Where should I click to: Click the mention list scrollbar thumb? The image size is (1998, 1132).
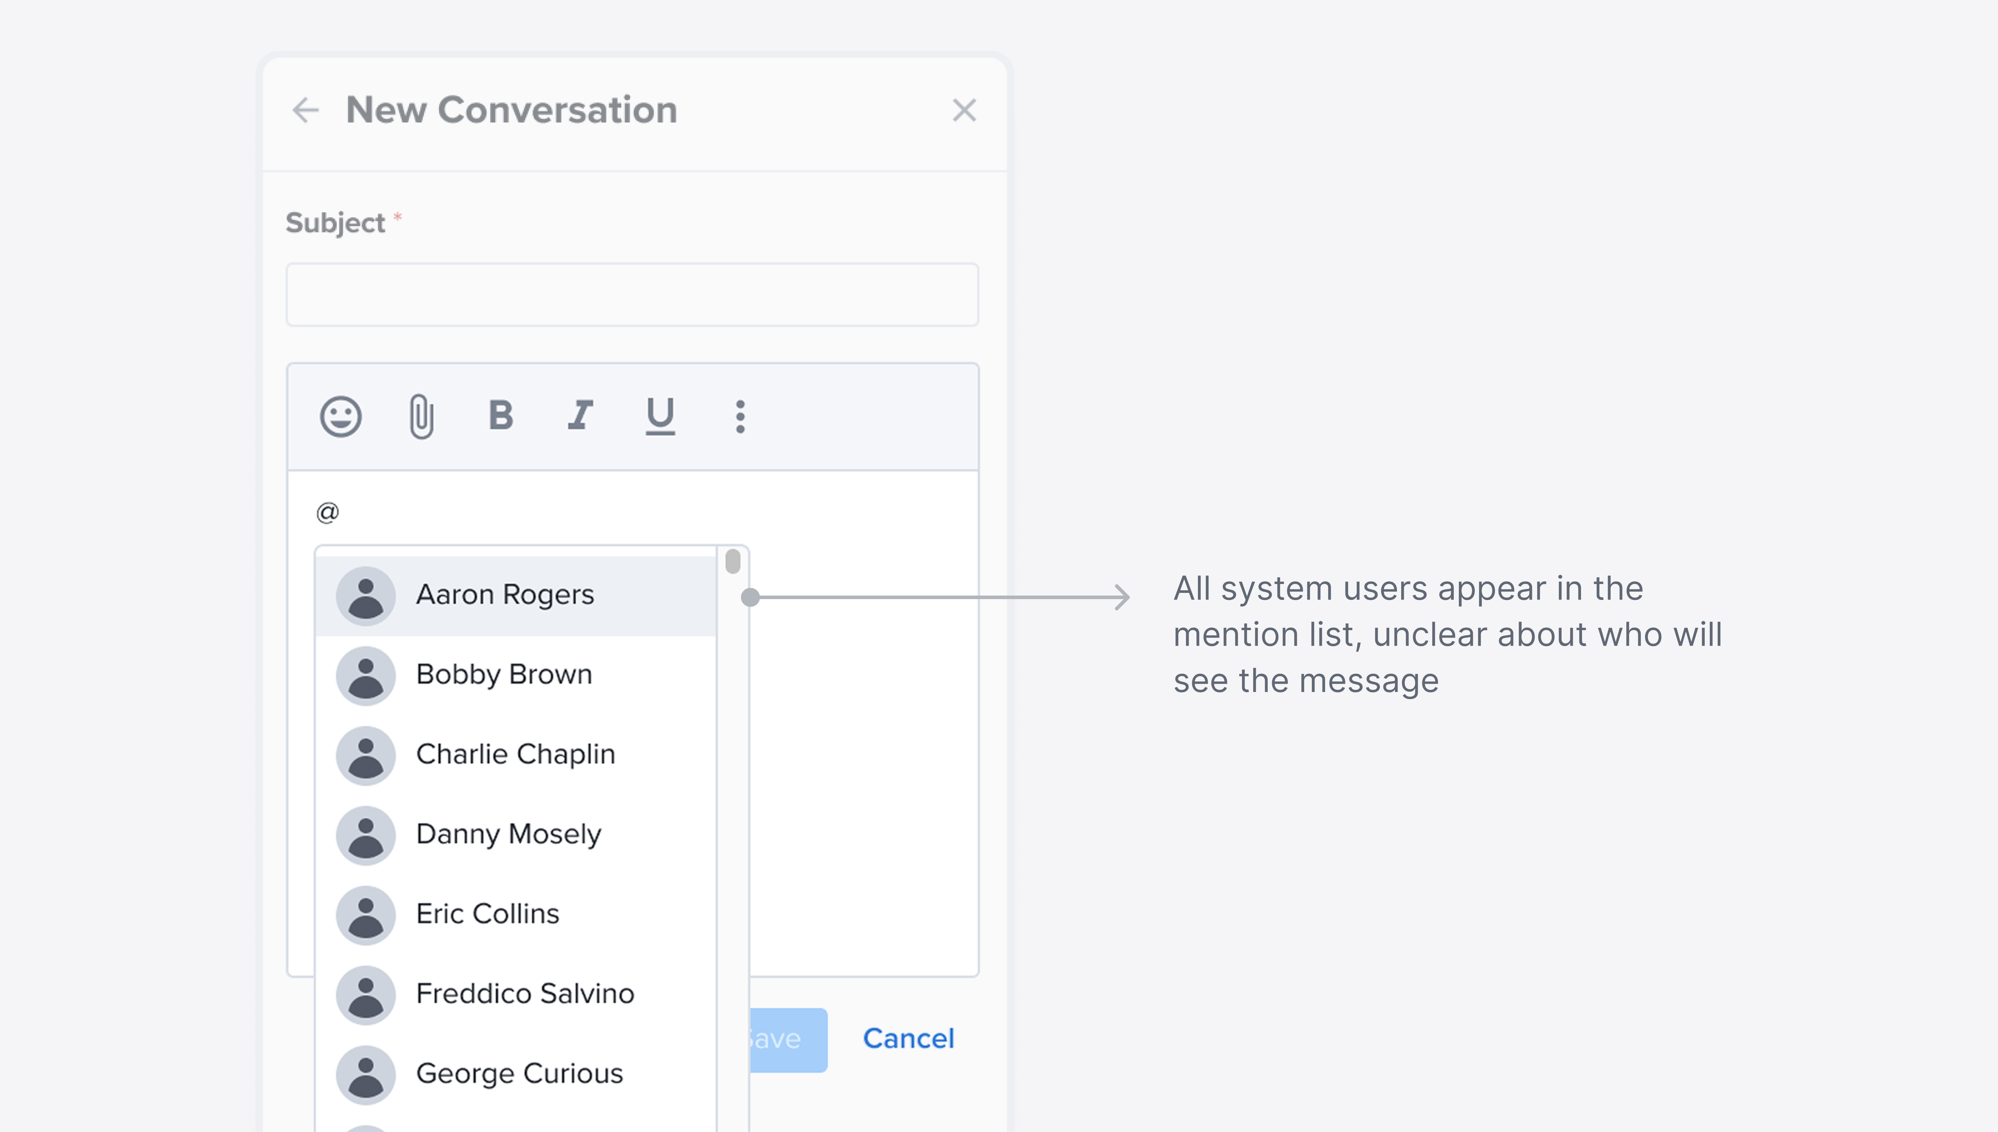point(733,561)
